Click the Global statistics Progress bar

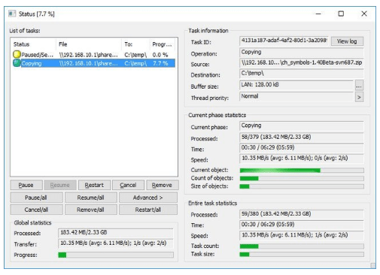(x=116, y=255)
